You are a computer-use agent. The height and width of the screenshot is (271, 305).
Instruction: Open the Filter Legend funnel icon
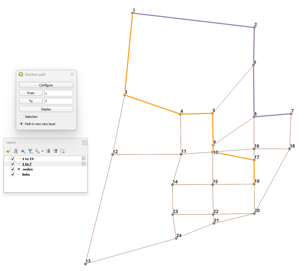[x=30, y=151]
